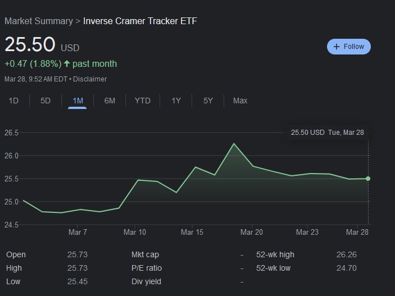Screen dimensions: 395x296
Task: Click the P/E ratio label
Action: point(146,268)
